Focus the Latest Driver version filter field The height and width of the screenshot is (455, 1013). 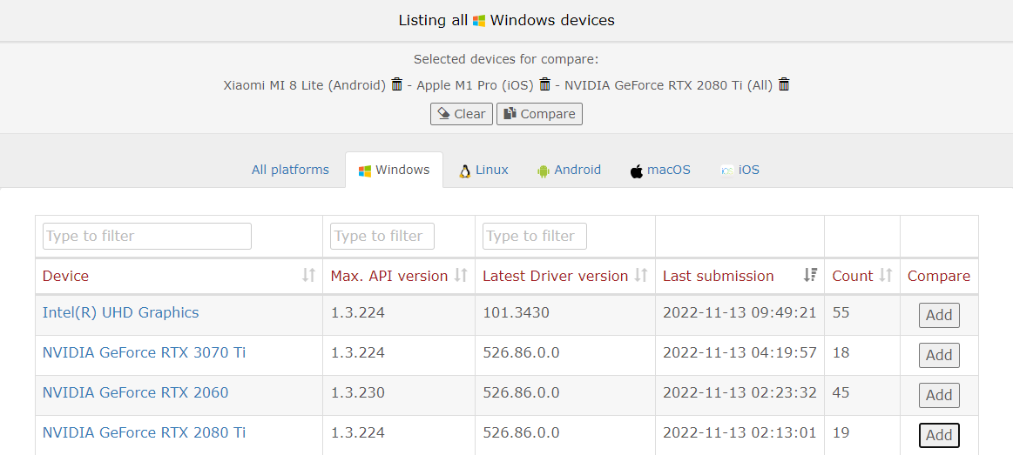[535, 237]
